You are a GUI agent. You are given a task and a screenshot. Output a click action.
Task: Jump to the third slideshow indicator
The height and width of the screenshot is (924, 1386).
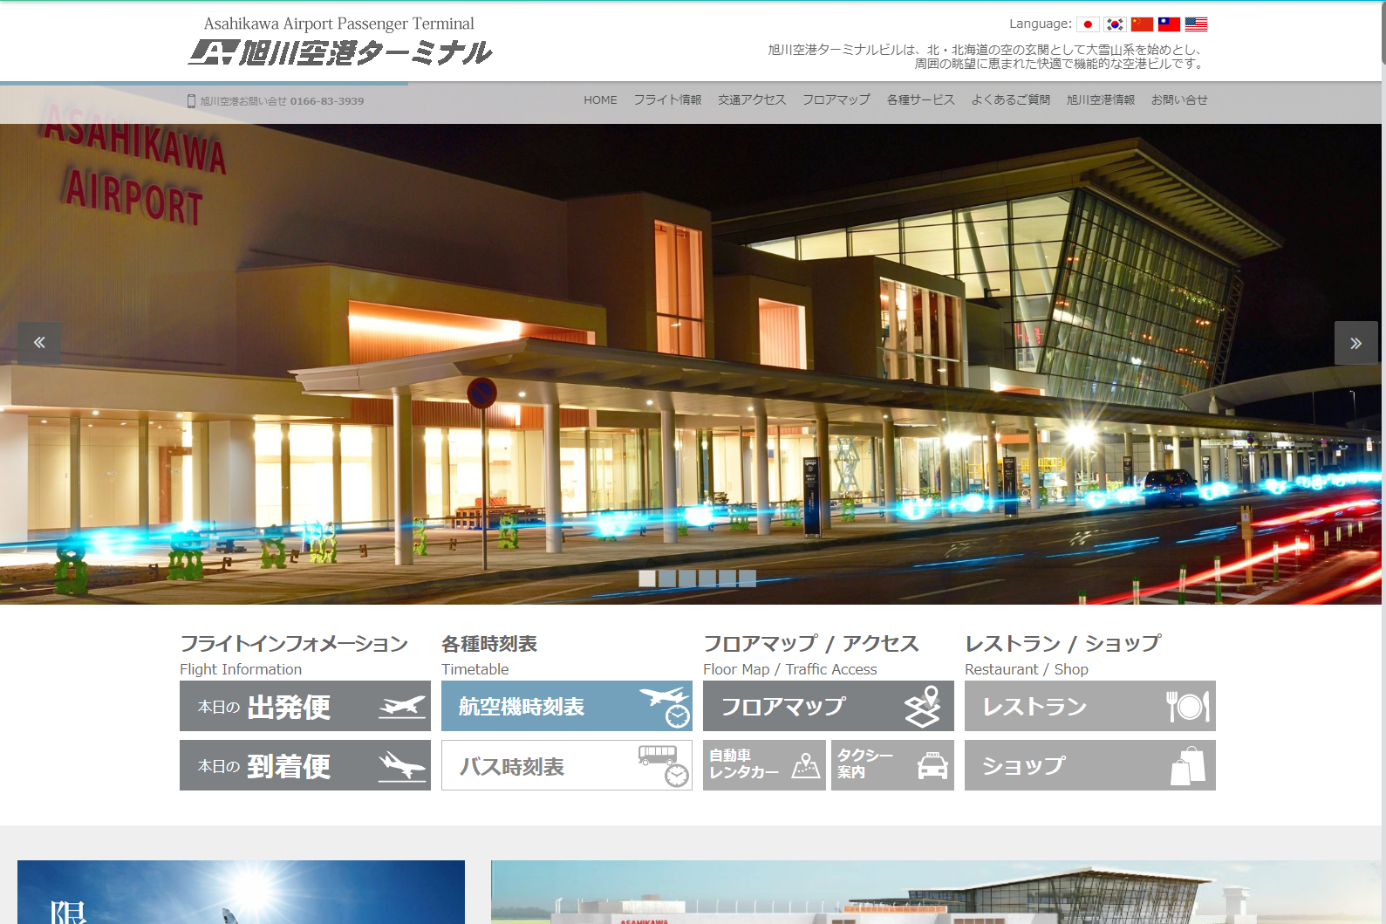click(x=687, y=578)
